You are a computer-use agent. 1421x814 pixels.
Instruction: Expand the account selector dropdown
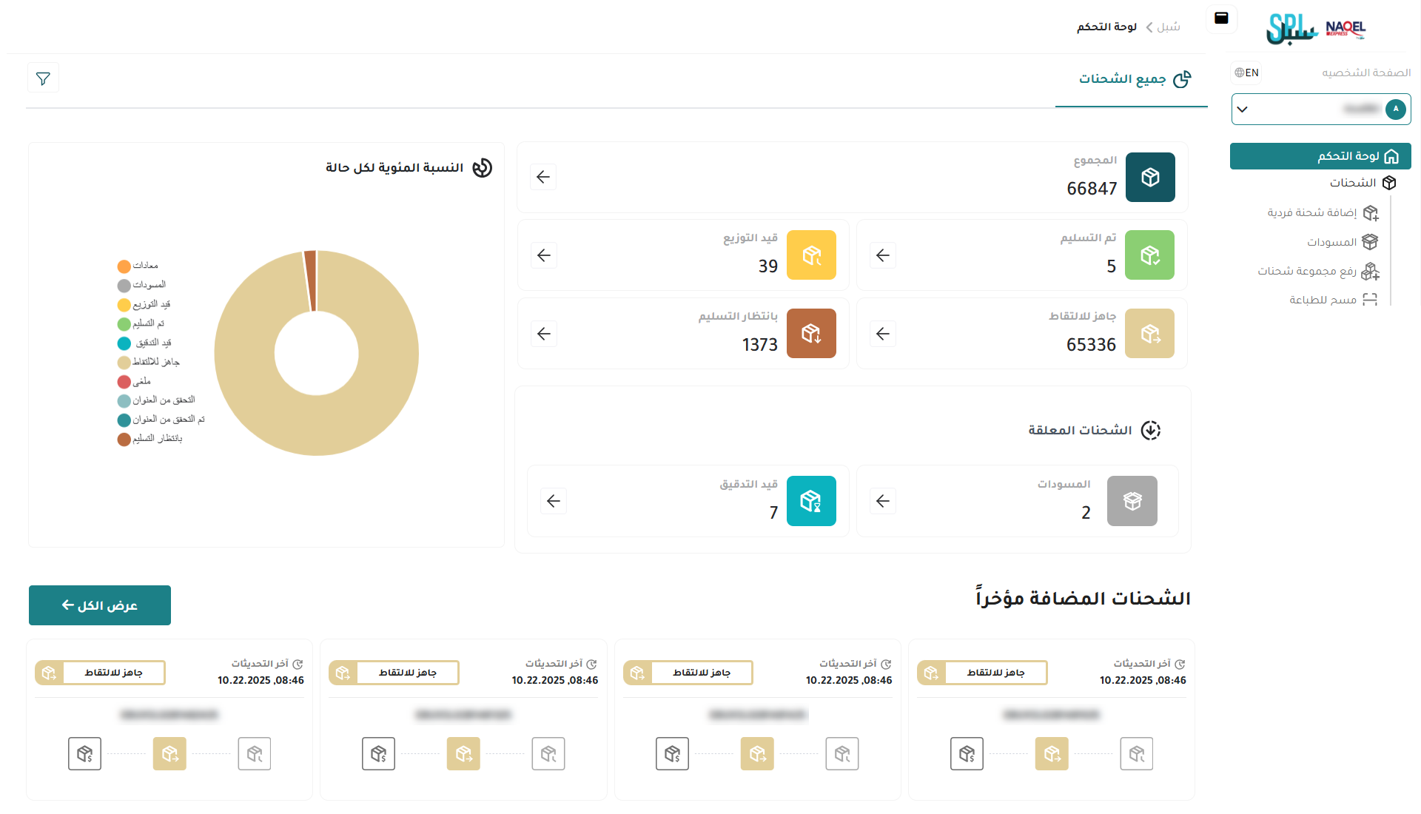coord(1321,110)
